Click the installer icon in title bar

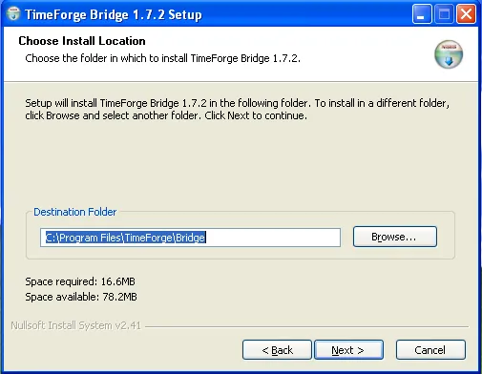13,14
